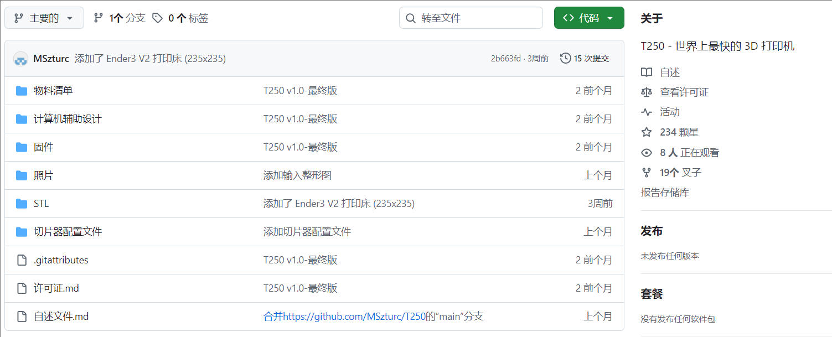This screenshot has width=832, height=337.
Task: Open the STL folder
Action: [41, 204]
